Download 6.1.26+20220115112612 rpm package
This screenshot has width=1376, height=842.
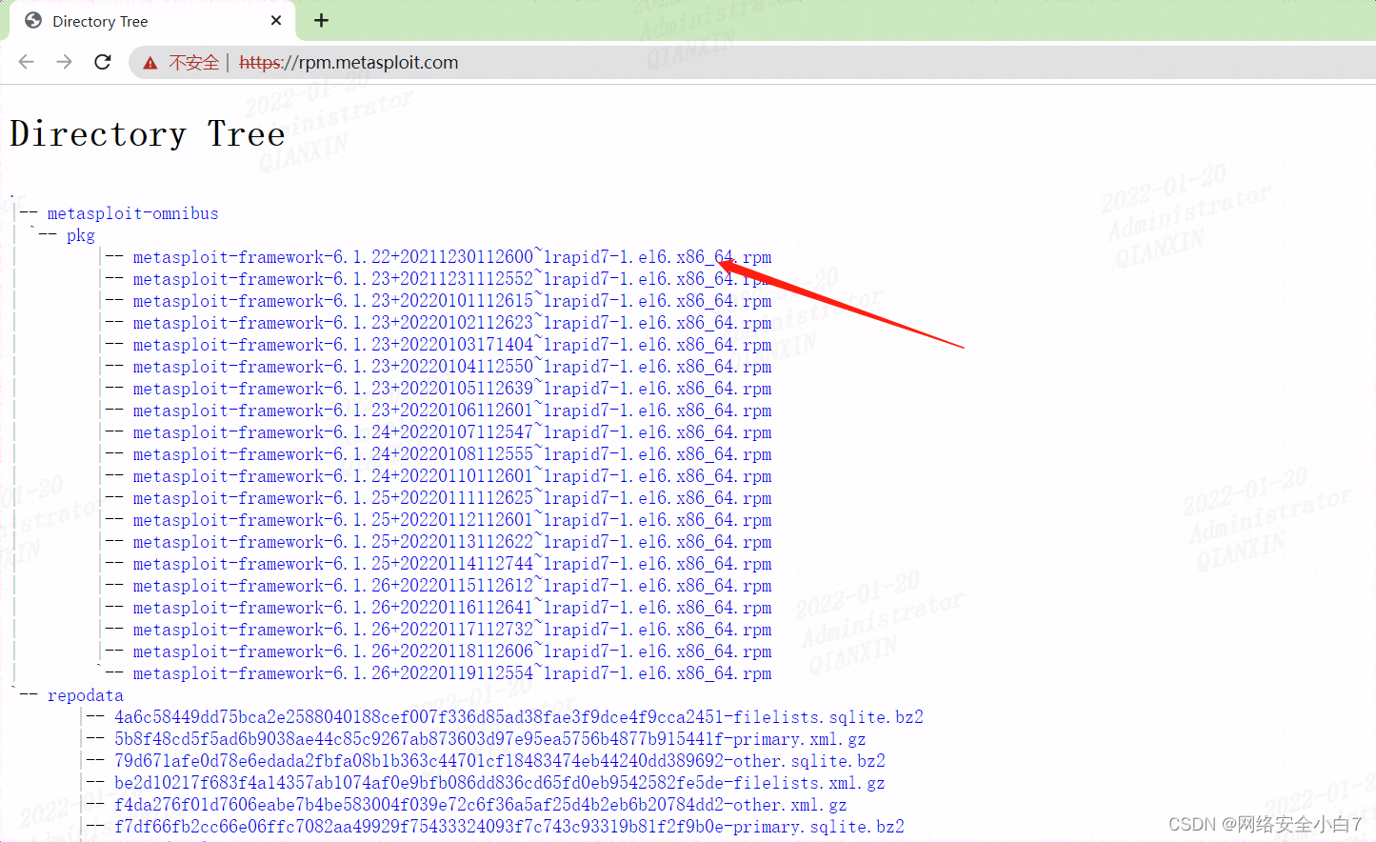coord(452,586)
